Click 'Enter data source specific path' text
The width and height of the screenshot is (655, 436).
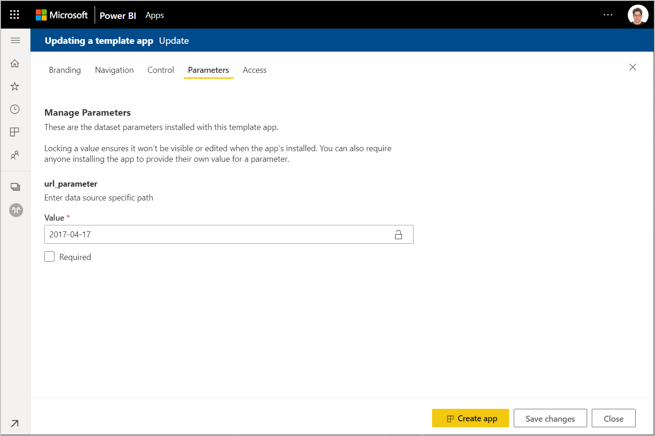click(x=99, y=198)
